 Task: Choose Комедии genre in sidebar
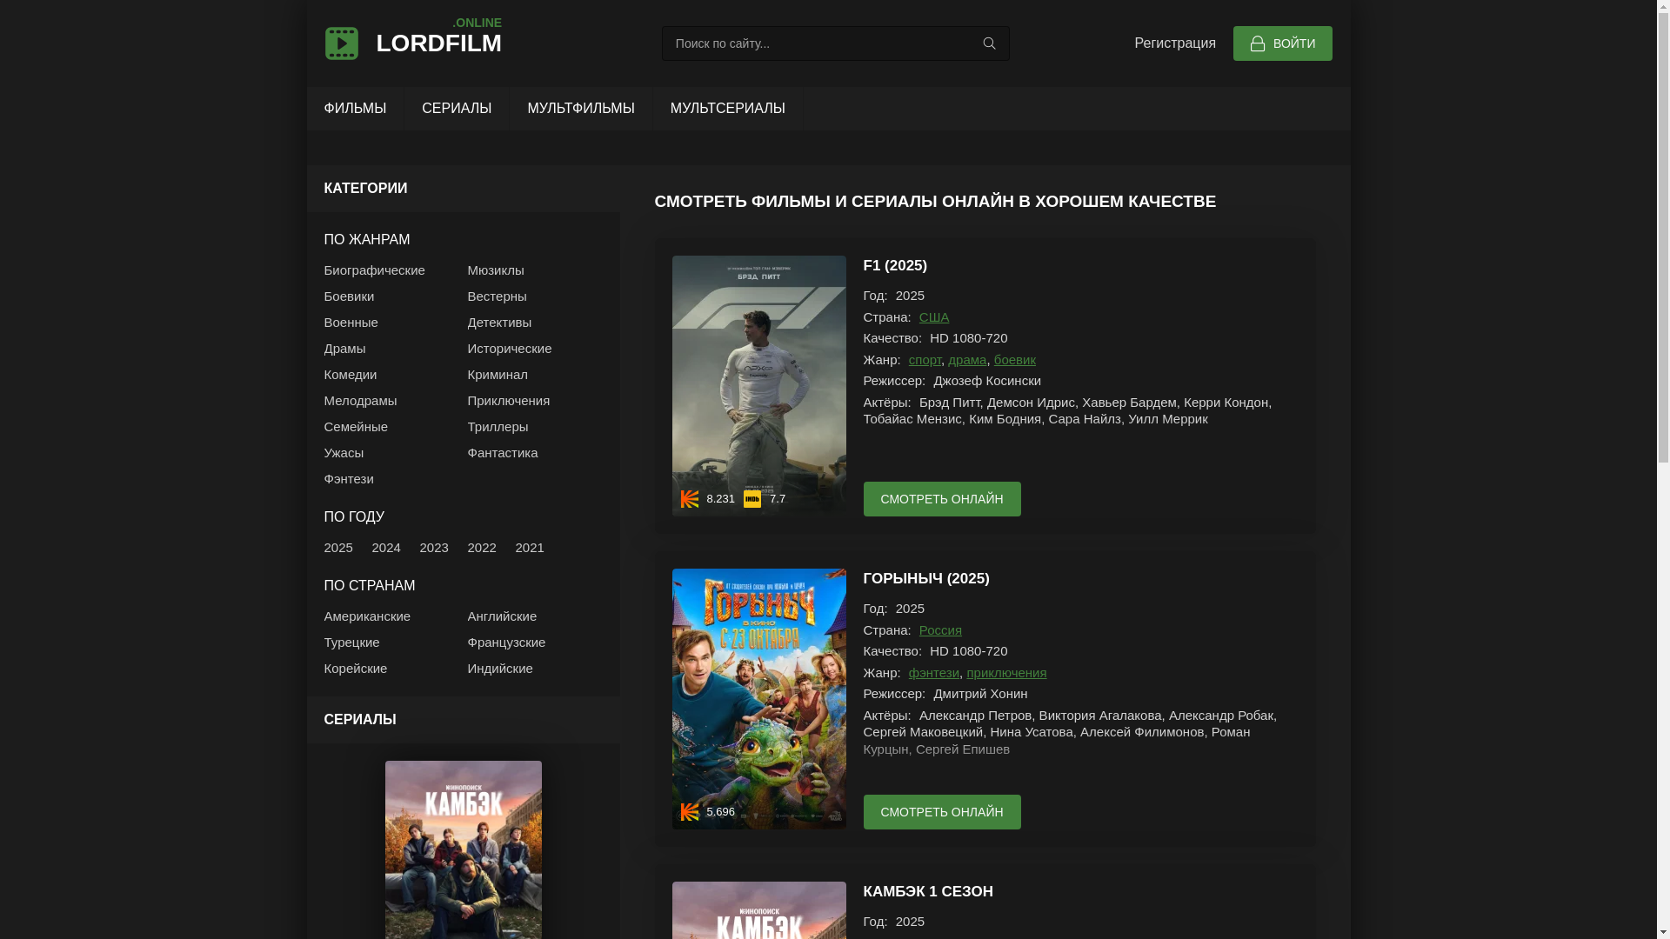tap(350, 375)
